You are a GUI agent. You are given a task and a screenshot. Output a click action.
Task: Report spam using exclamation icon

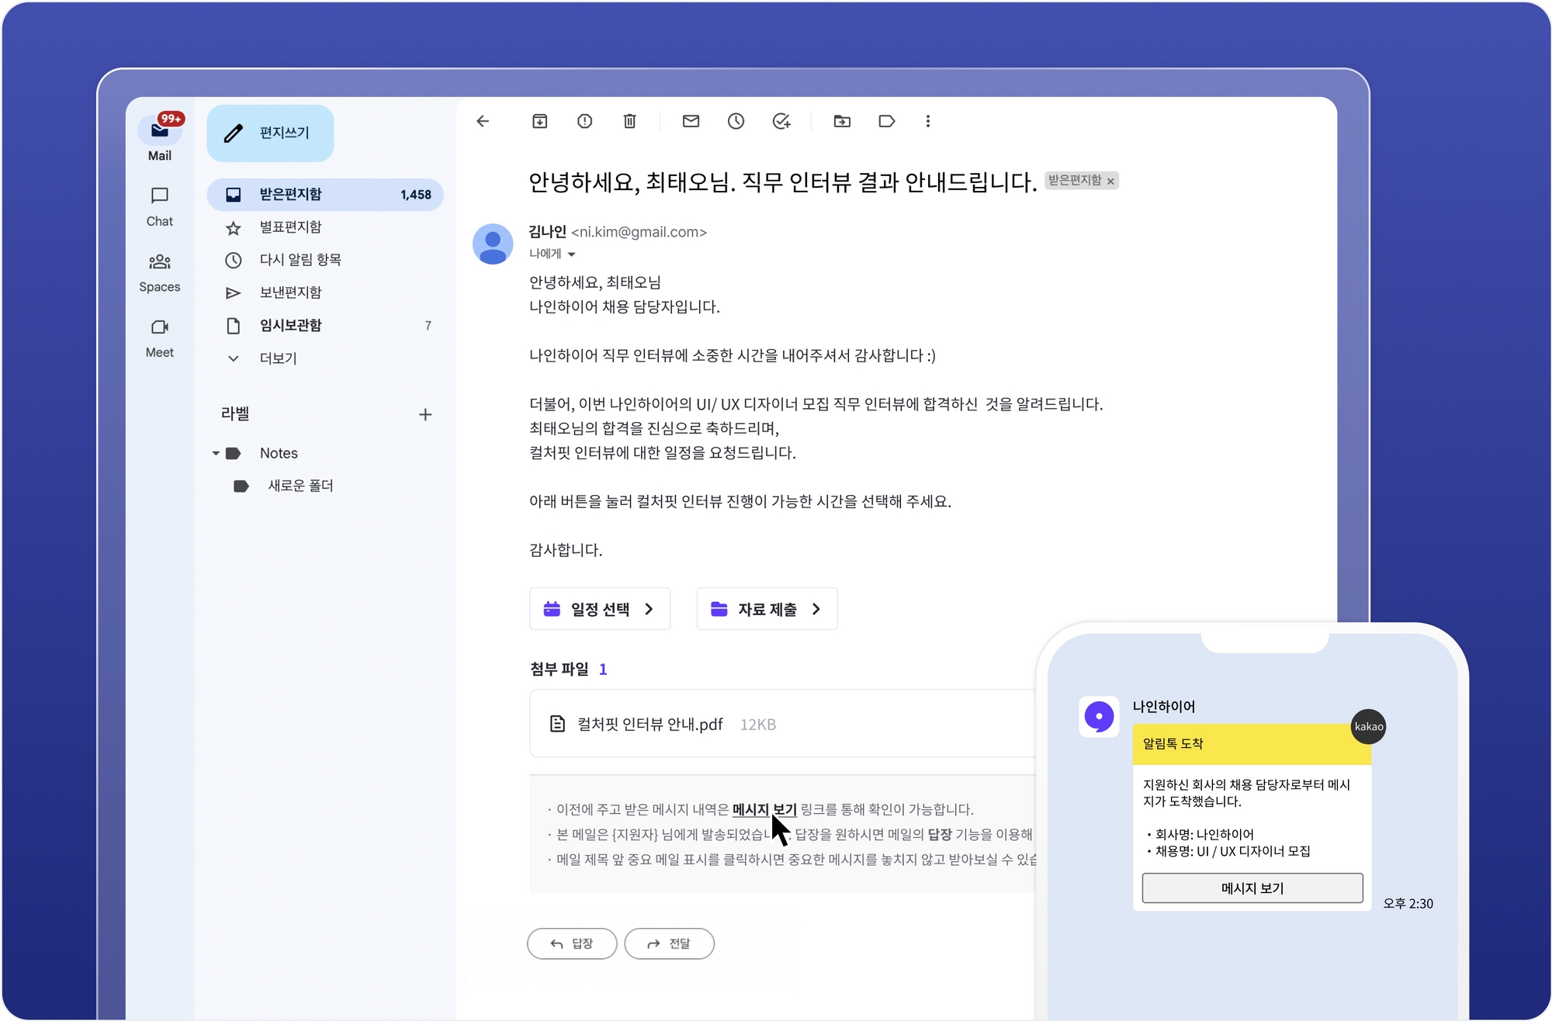click(584, 121)
